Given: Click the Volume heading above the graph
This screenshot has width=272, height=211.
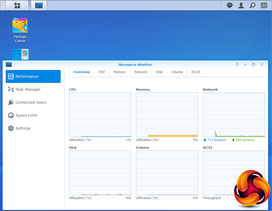Looking at the screenshot, I should (142, 148).
